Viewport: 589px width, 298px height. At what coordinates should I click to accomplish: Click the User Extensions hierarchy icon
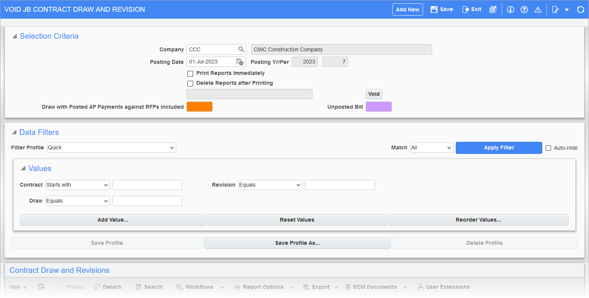tap(420, 287)
